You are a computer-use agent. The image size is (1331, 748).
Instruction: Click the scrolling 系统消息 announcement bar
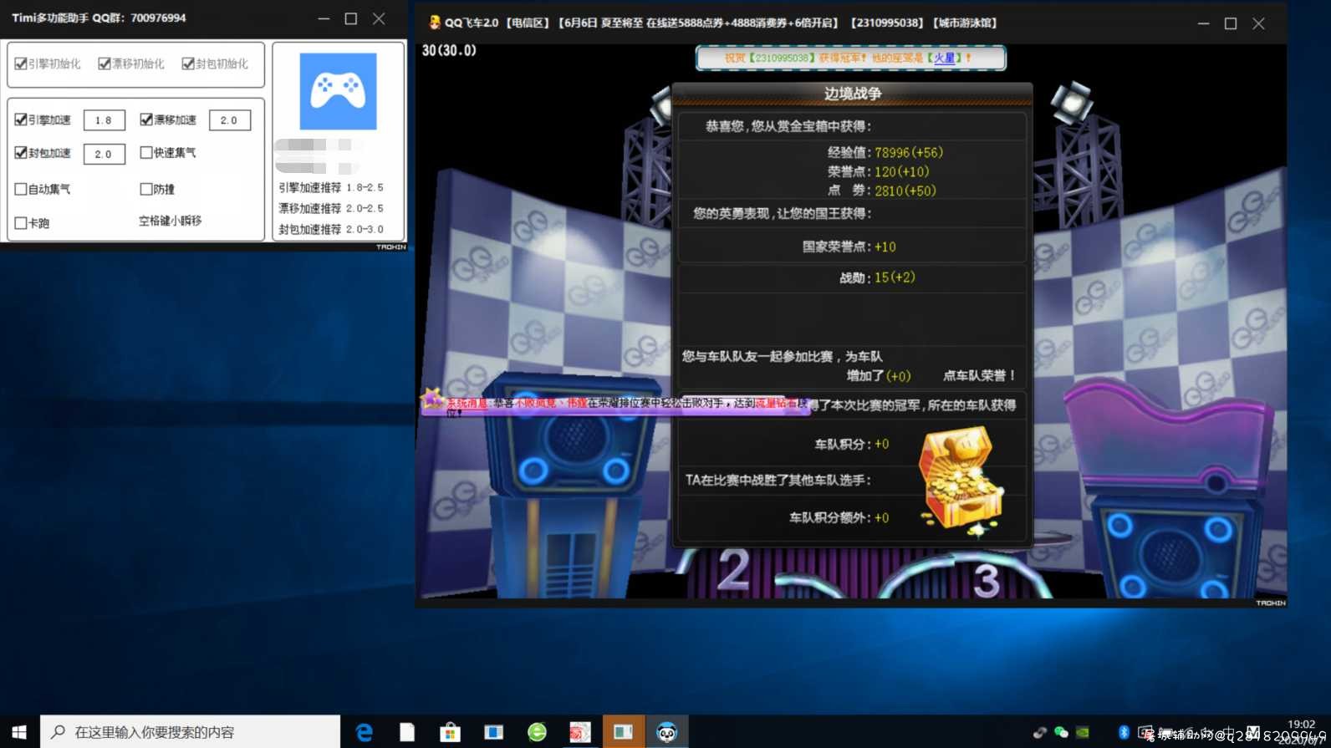(615, 405)
